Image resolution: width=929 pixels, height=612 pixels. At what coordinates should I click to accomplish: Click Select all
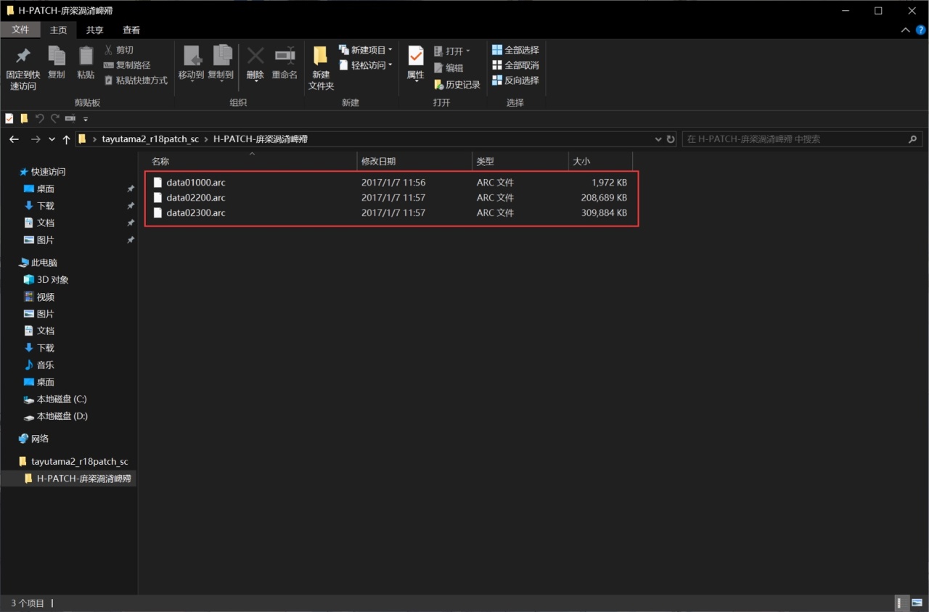coord(515,50)
